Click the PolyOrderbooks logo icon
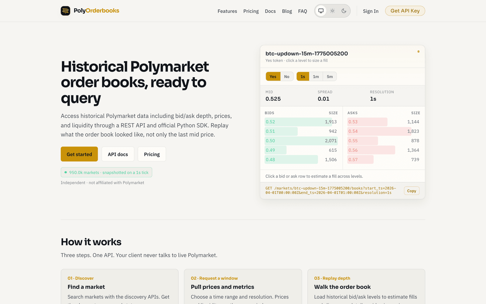 65,11
